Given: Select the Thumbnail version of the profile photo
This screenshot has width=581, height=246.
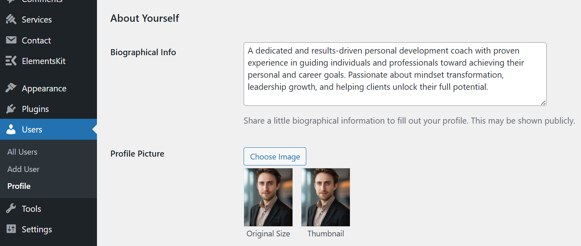Looking at the screenshot, I should coord(325,197).
